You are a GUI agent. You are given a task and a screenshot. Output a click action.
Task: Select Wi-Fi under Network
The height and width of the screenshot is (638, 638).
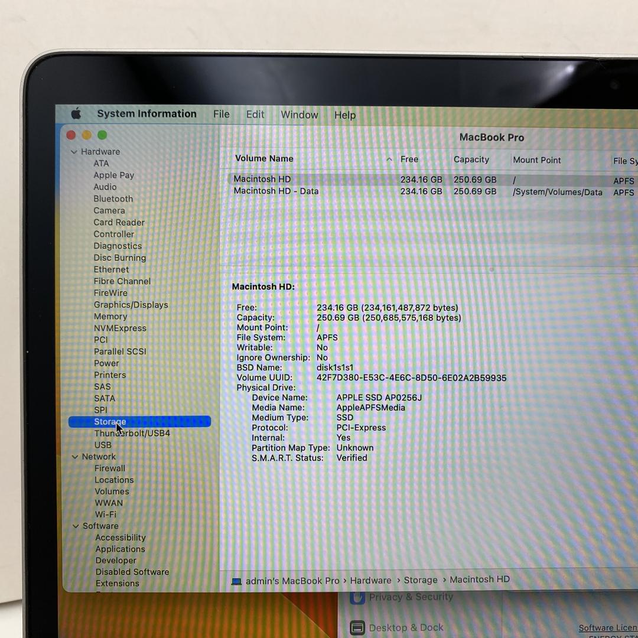(105, 515)
